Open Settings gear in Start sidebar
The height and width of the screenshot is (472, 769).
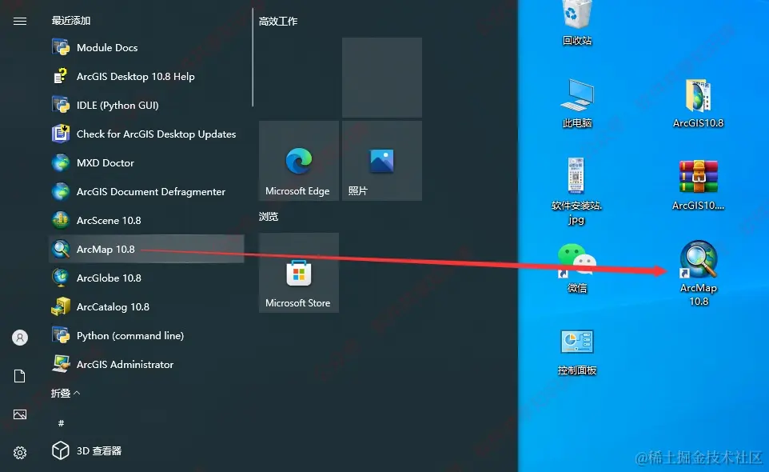(20, 452)
